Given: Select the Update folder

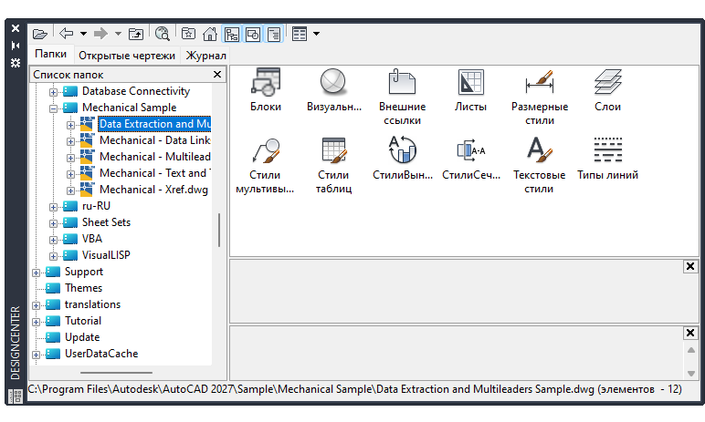Looking at the screenshot, I should click(82, 337).
